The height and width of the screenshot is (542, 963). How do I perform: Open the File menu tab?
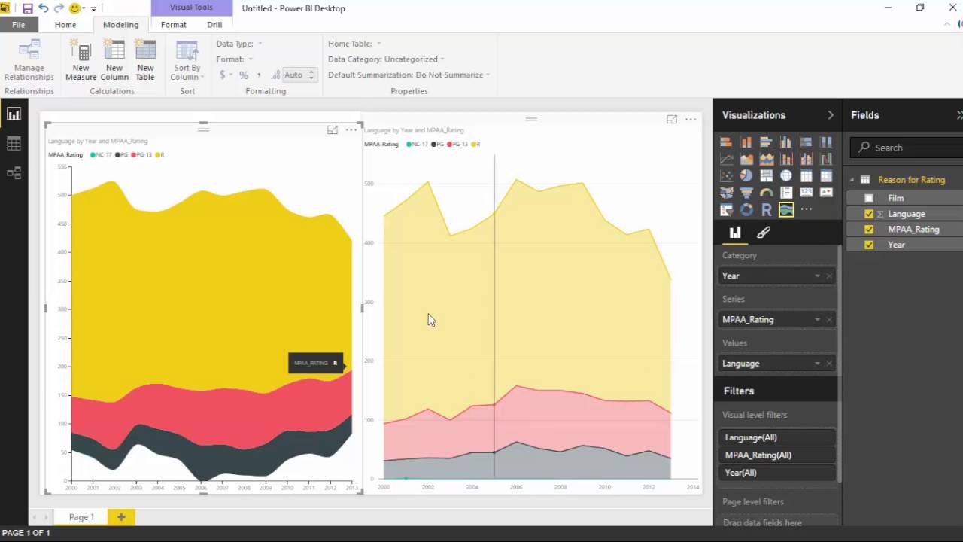click(18, 25)
